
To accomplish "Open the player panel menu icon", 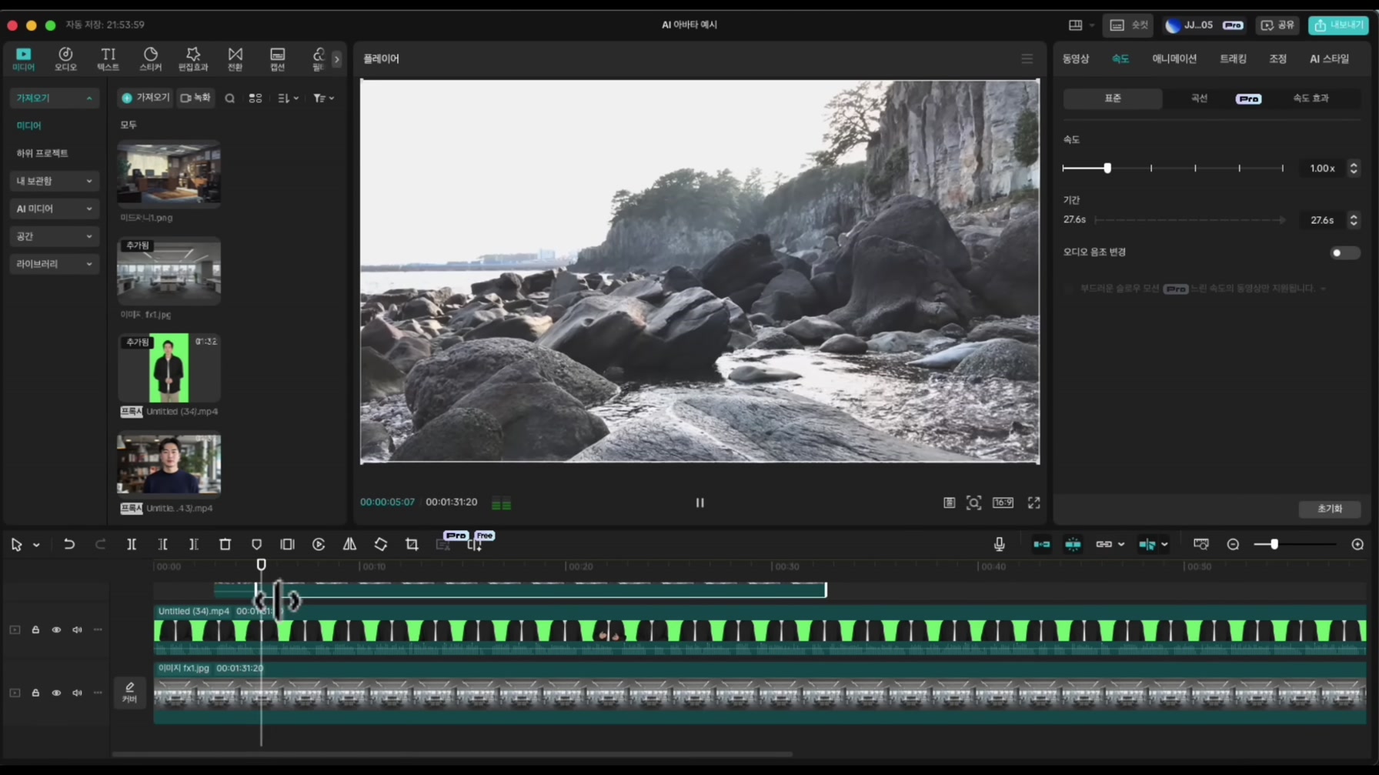I will point(1027,58).
